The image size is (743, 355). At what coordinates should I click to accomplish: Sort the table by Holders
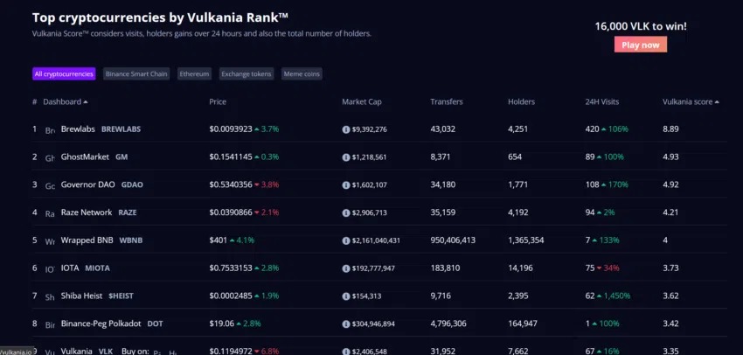(521, 102)
